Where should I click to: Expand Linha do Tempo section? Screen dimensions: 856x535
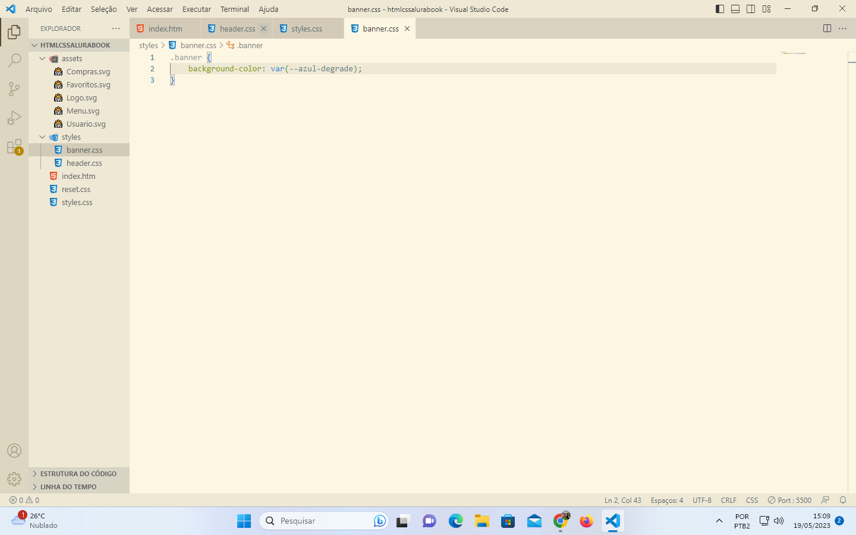pyautogui.click(x=79, y=487)
